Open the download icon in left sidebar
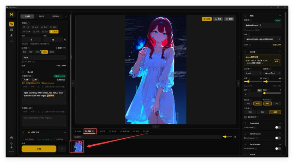 coord(11,35)
